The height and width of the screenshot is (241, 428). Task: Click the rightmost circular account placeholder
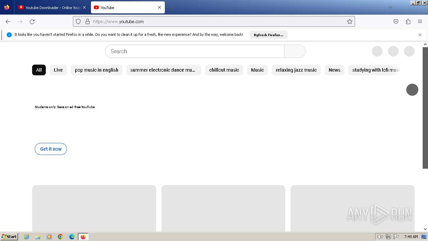pos(409,51)
